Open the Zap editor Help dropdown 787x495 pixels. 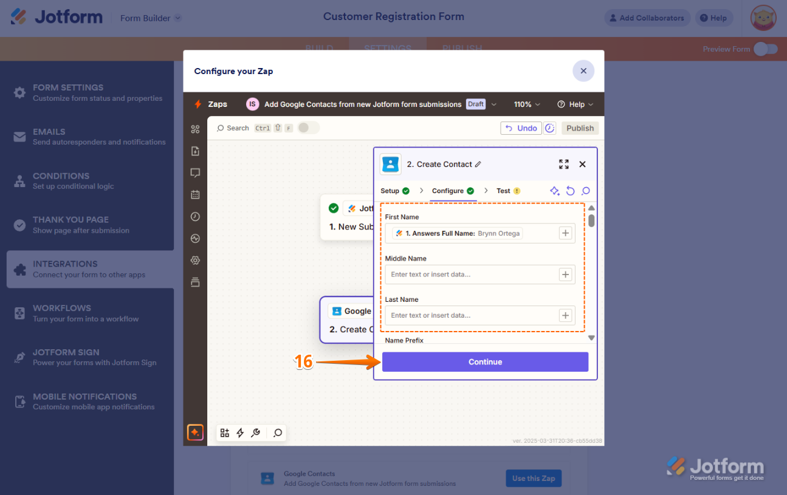click(576, 104)
